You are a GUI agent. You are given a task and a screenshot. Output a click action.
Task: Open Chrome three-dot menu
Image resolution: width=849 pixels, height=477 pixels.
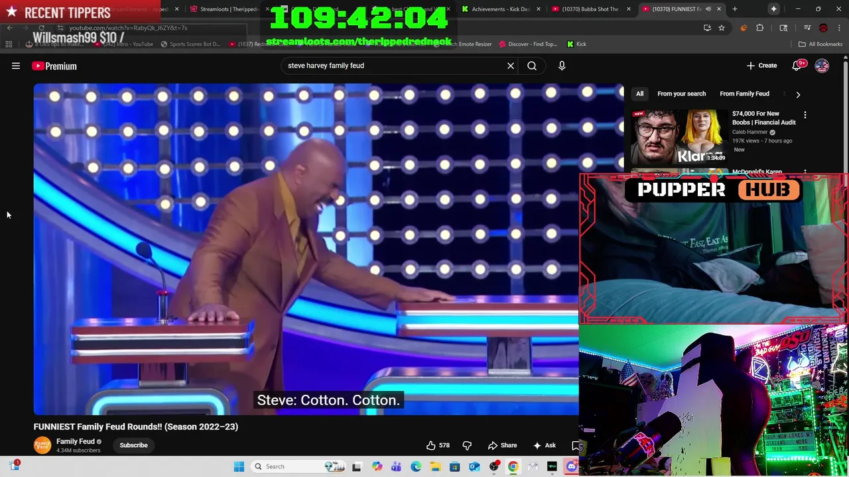pyautogui.click(x=839, y=28)
